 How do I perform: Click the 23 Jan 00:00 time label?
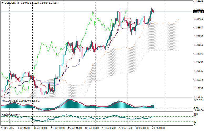coord(109,128)
